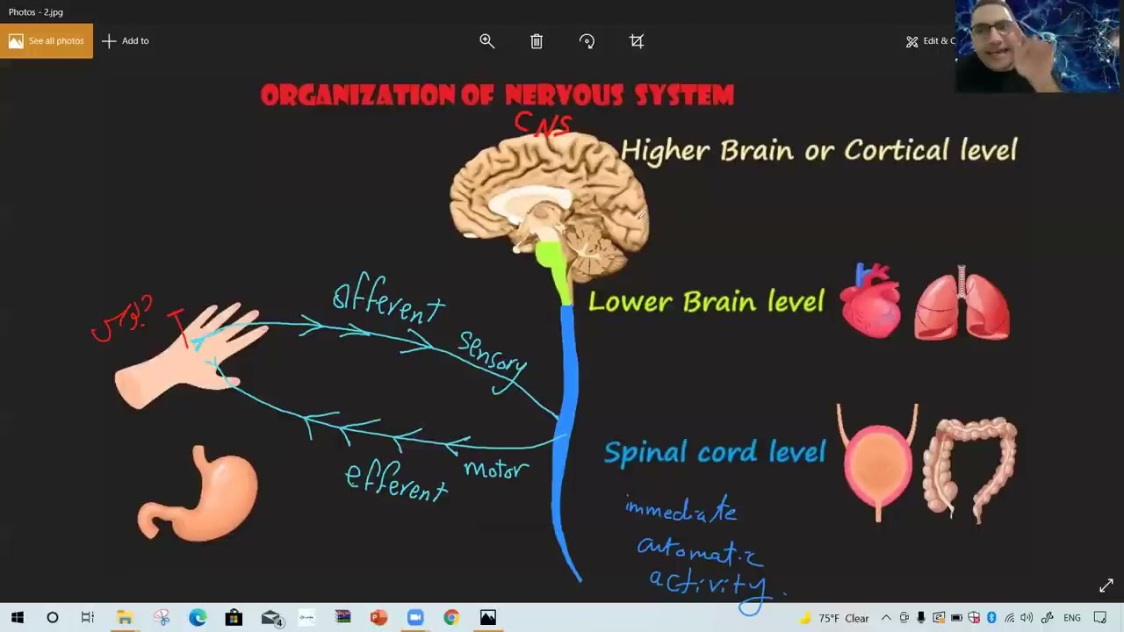Click See all photos button
This screenshot has width=1124, height=632.
47,41
